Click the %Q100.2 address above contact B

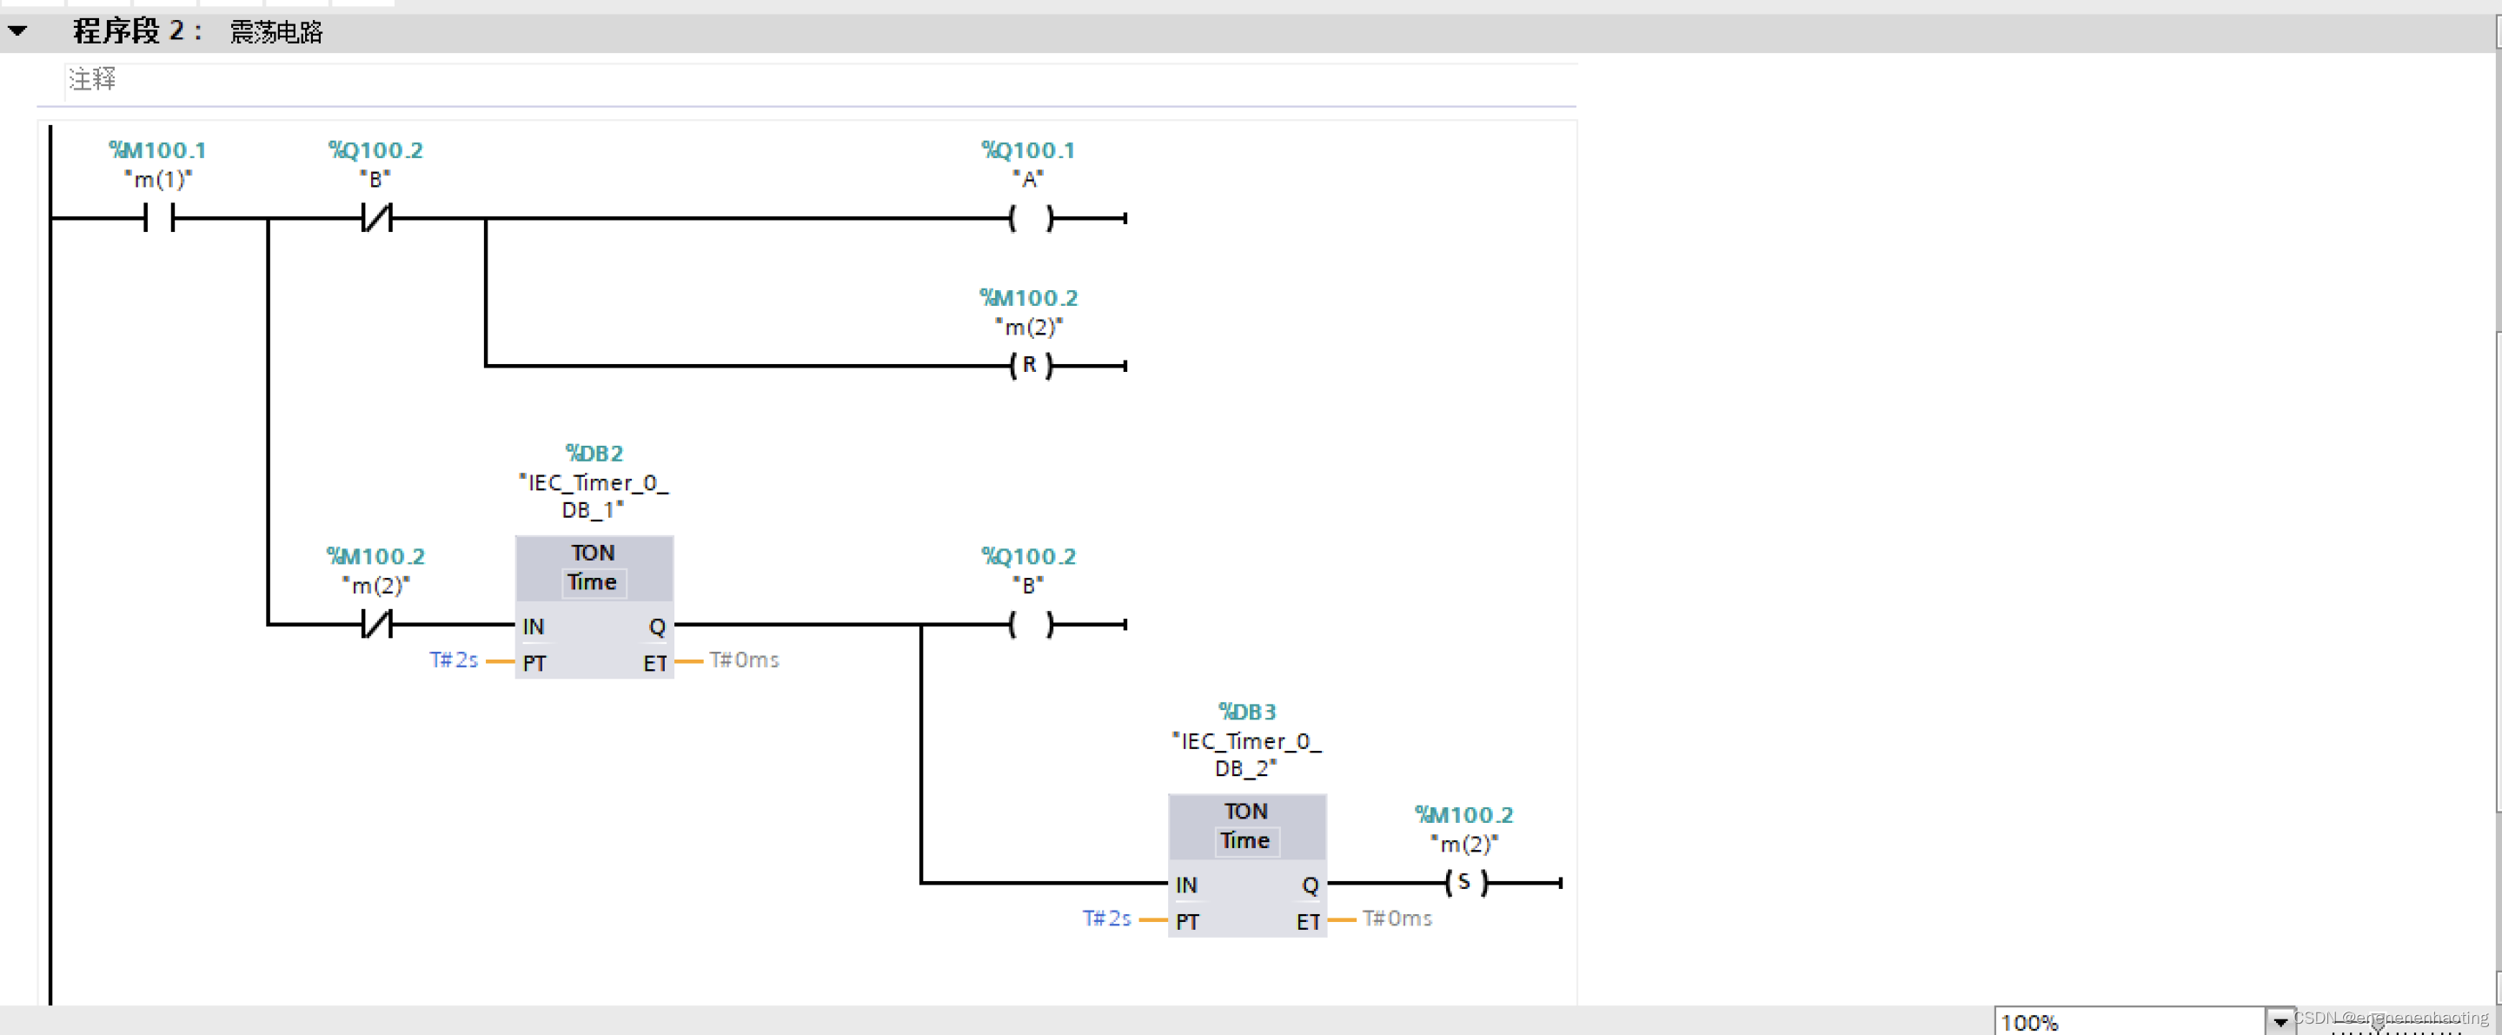point(376,150)
